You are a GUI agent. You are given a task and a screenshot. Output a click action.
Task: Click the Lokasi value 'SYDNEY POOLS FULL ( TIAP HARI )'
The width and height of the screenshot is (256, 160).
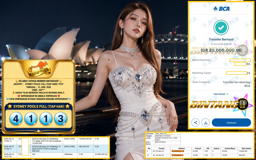167,139
